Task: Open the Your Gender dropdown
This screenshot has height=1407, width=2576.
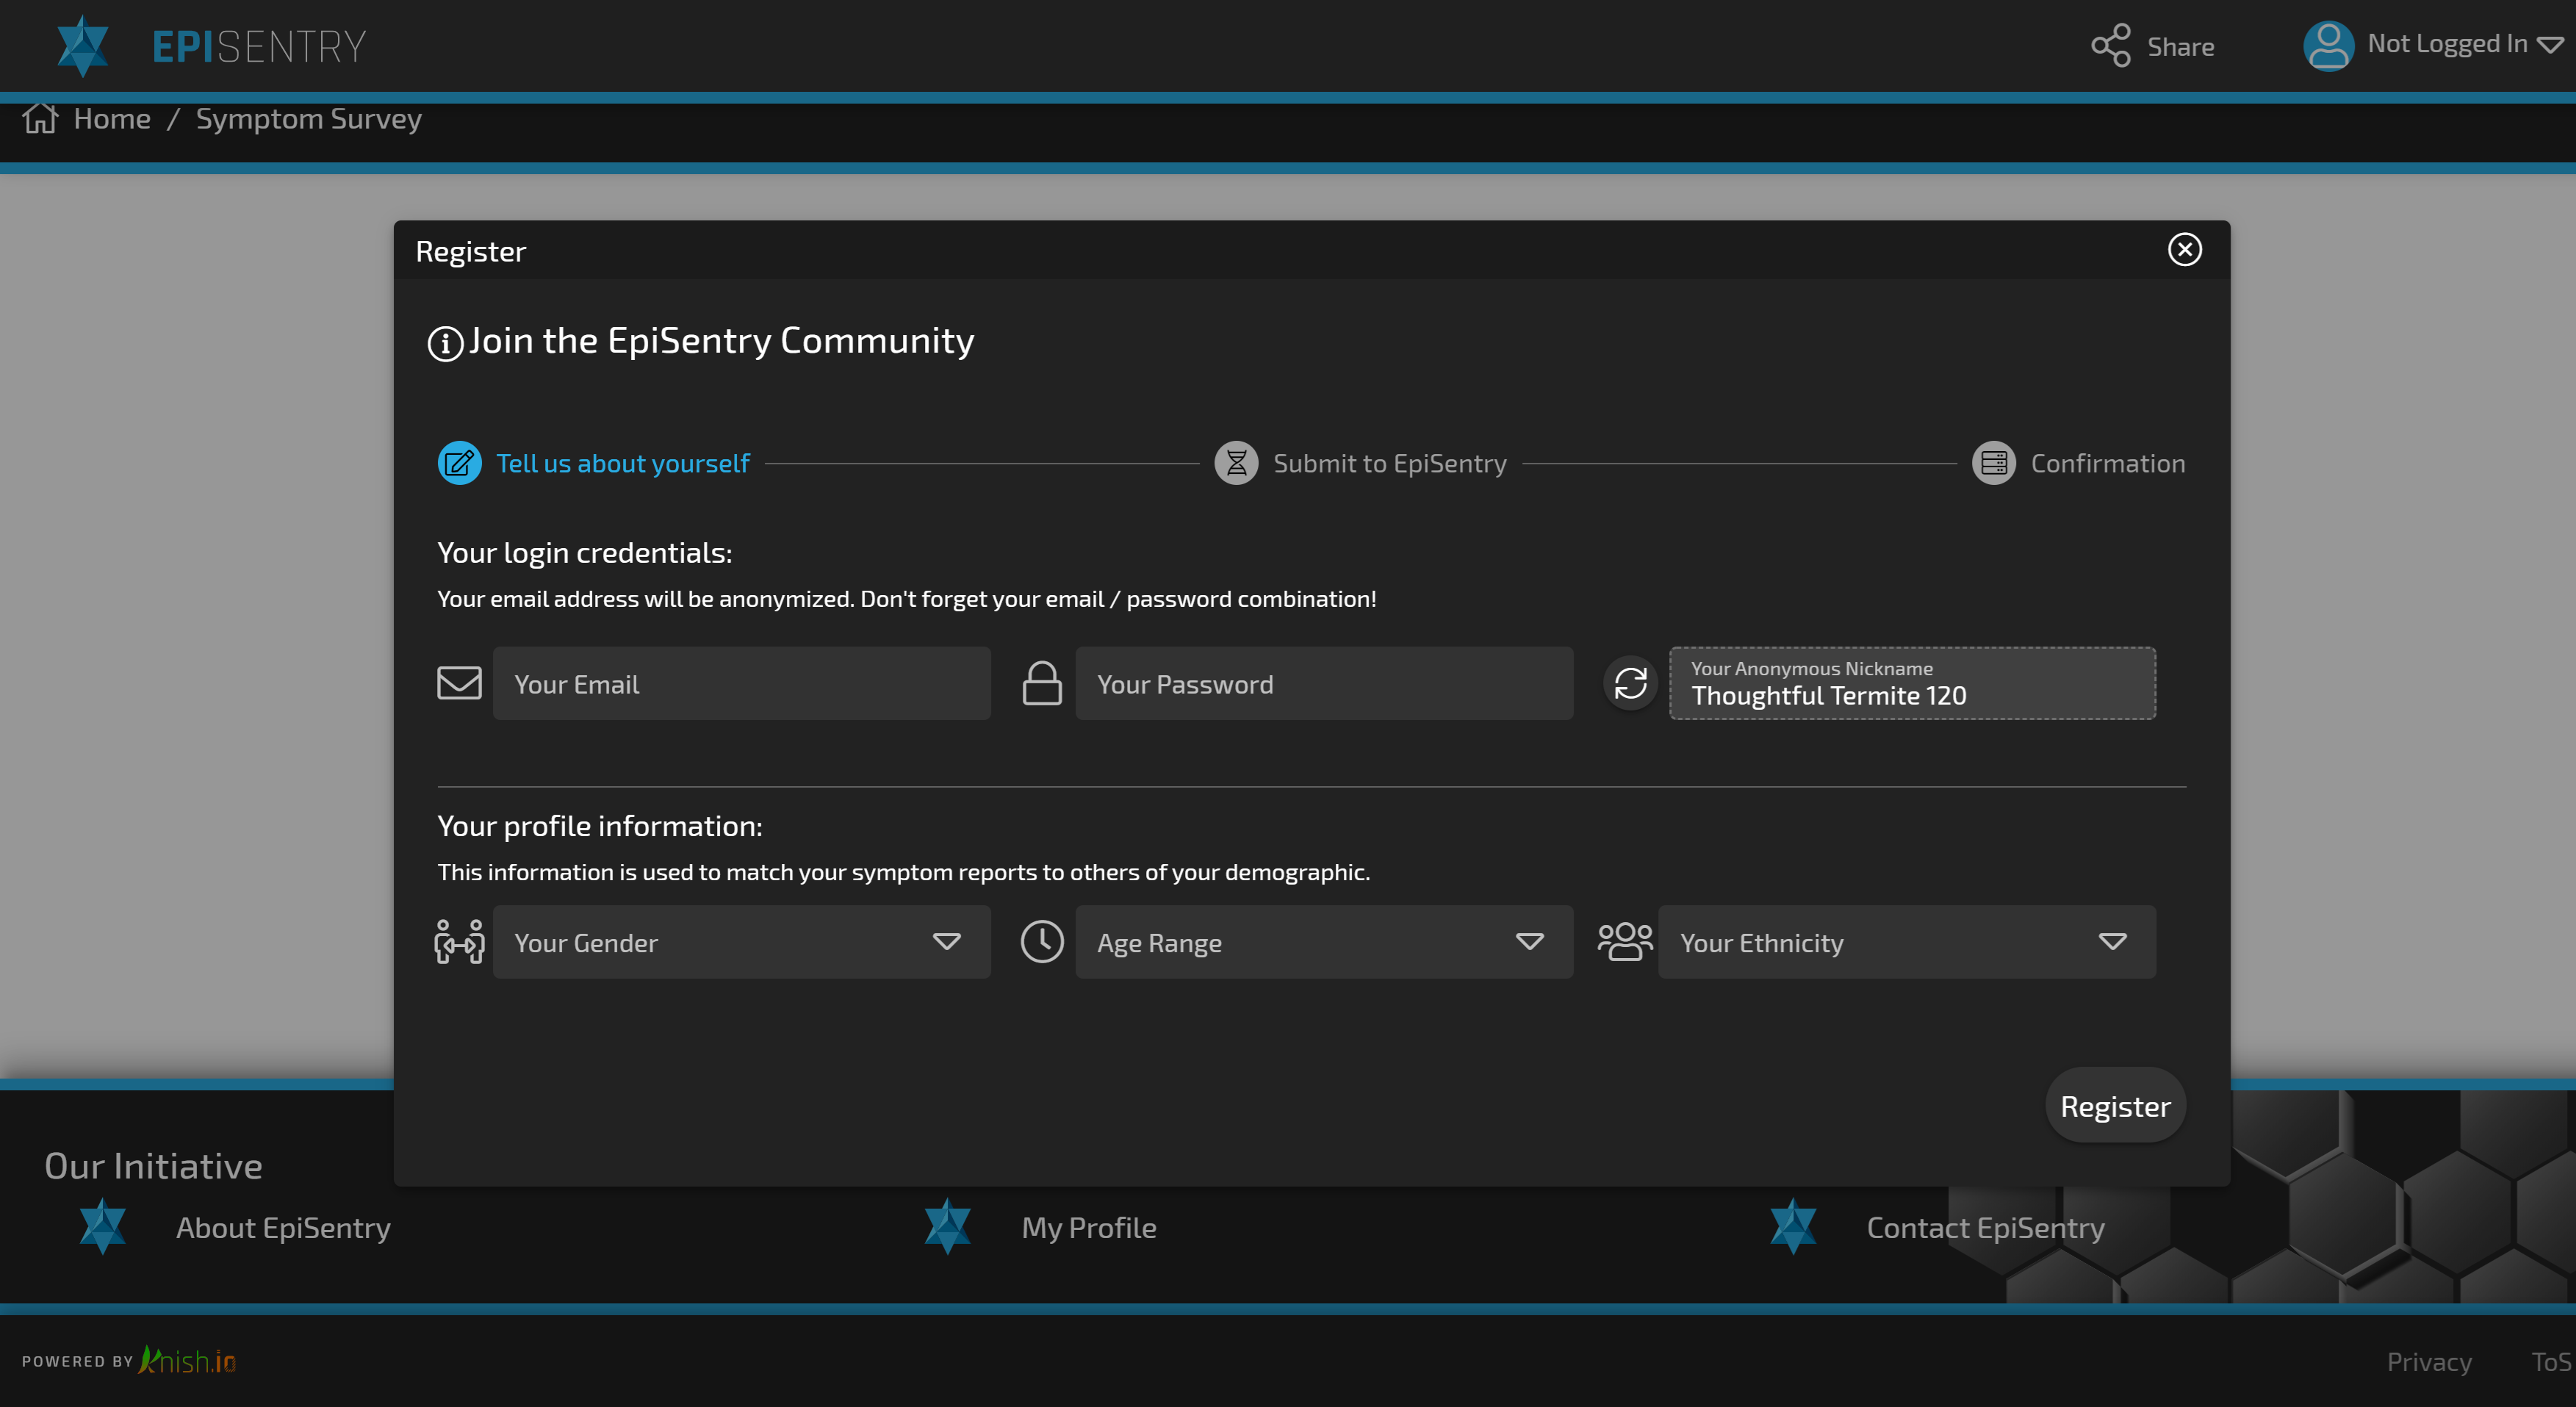Action: point(741,942)
